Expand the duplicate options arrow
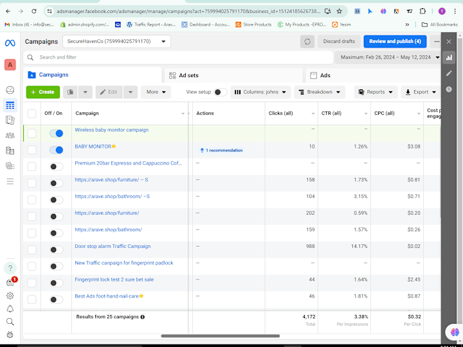Screen dimensions: 463x347 (x=85, y=92)
